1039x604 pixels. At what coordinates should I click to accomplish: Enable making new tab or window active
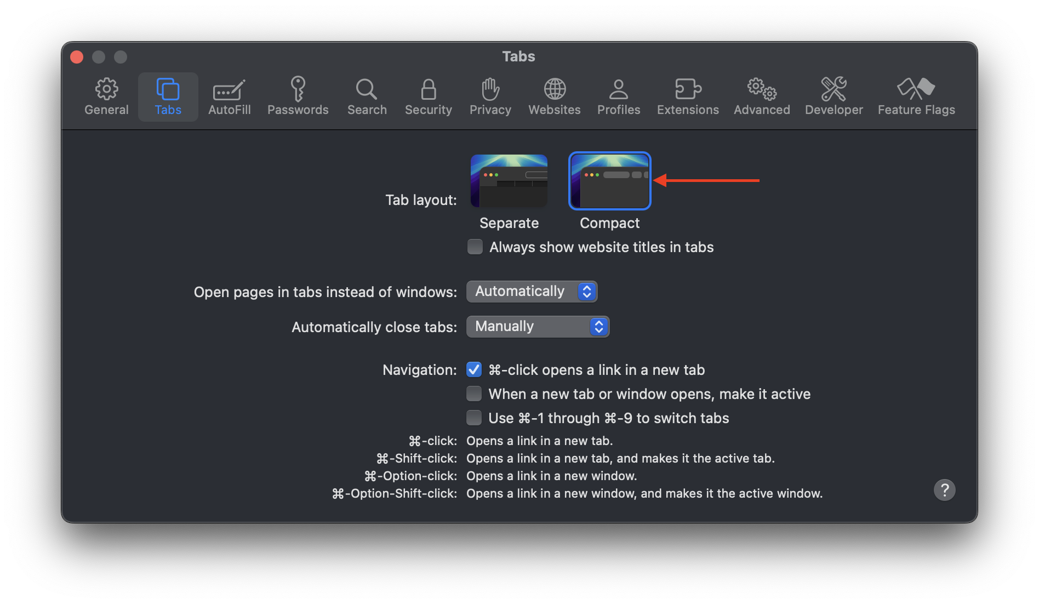click(x=474, y=394)
